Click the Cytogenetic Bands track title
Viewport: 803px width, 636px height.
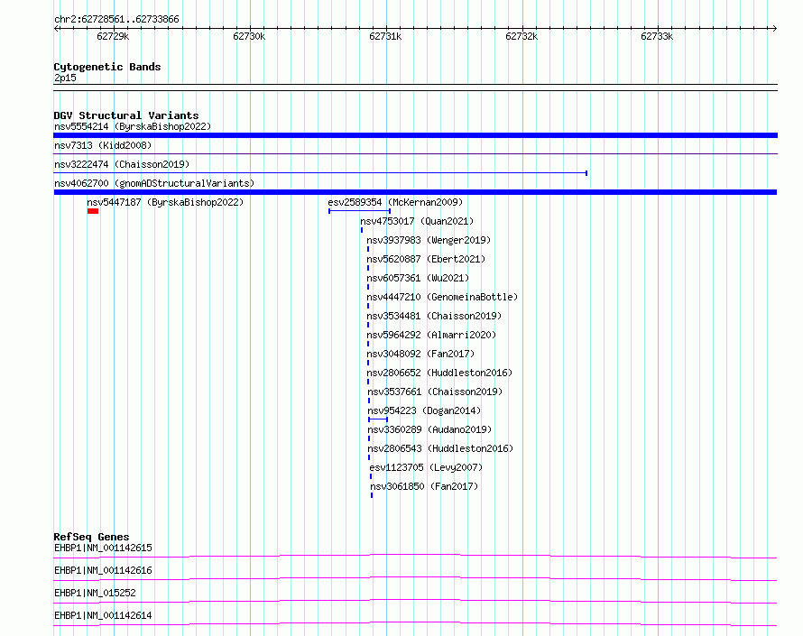[107, 67]
